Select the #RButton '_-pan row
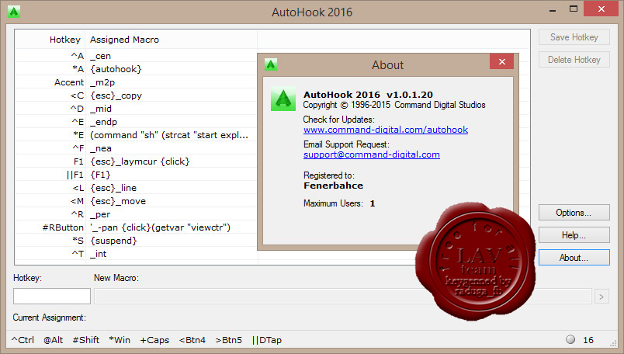624x354 pixels. tap(137, 227)
